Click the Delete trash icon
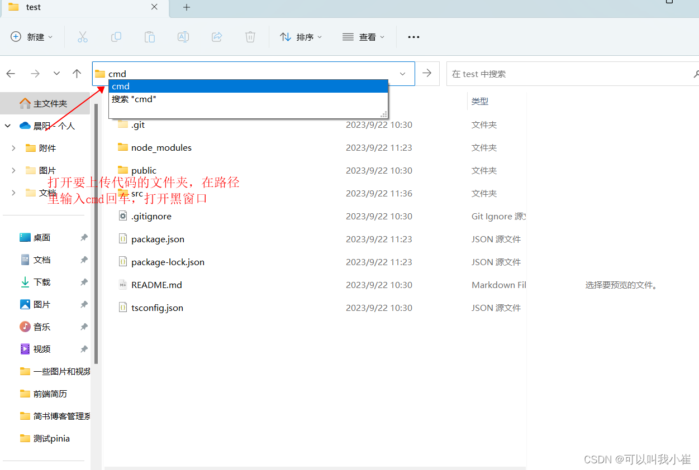The height and width of the screenshot is (470, 699). 250,37
